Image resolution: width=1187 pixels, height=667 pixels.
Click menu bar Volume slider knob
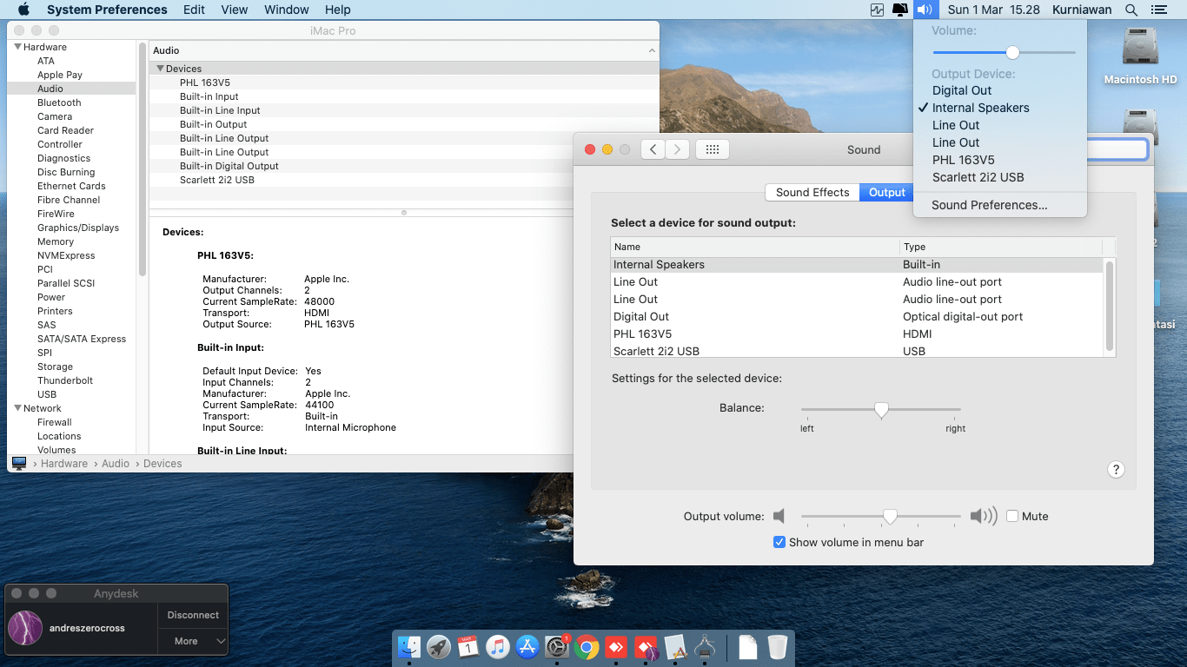click(1012, 52)
